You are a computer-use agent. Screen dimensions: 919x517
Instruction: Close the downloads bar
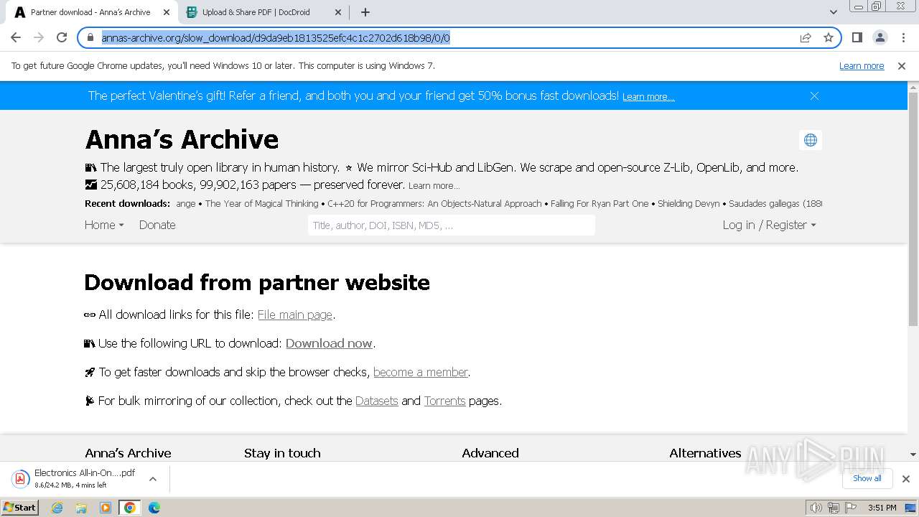[905, 479]
